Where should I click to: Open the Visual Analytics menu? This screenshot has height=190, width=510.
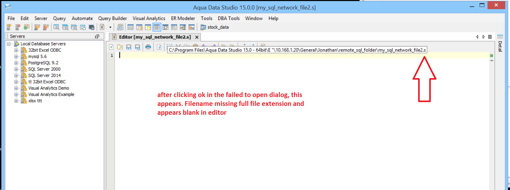click(x=149, y=18)
